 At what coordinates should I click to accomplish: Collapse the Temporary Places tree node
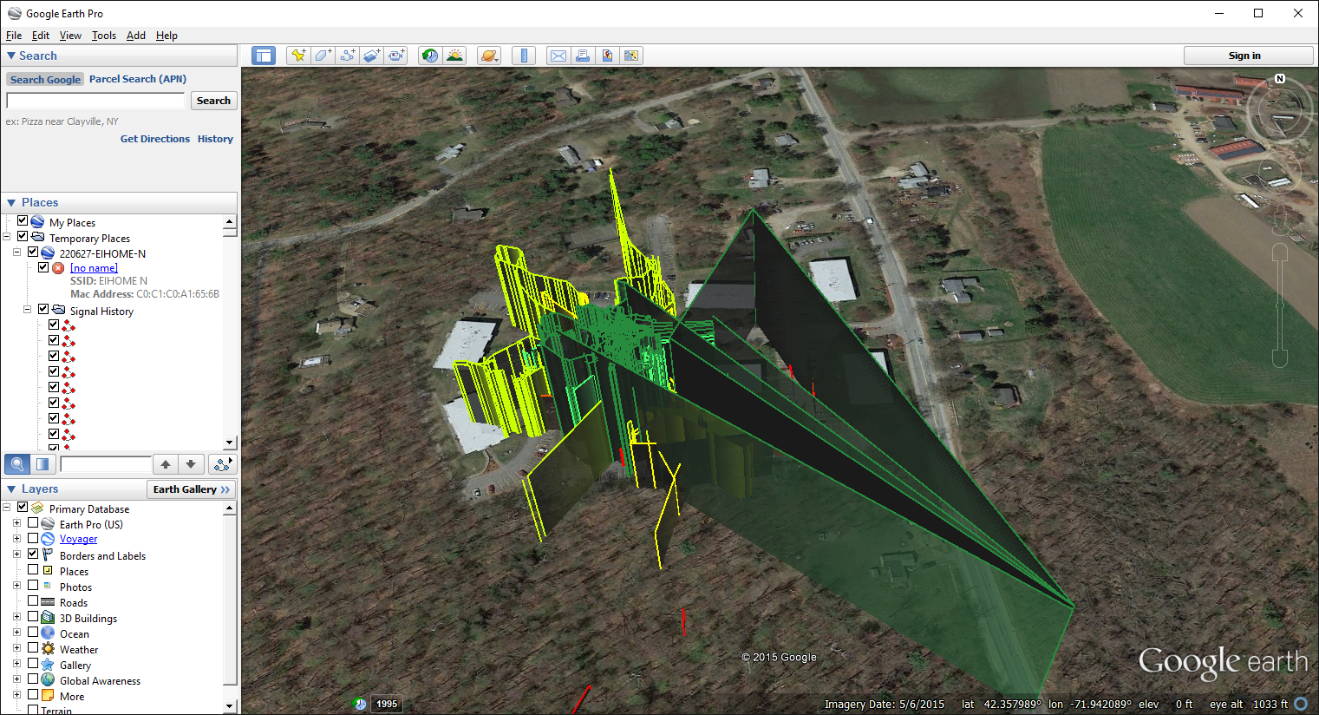coord(7,237)
